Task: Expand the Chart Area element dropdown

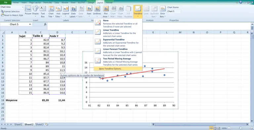Action: coord(22,7)
